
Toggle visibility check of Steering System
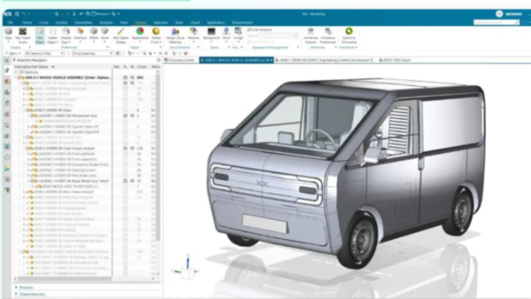click(33, 169)
